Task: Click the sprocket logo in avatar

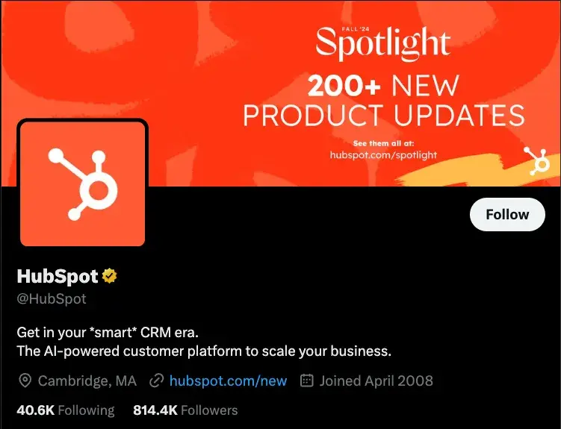Action: (83, 184)
